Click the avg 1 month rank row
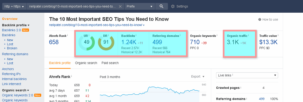This screenshot has height=102, width=303. coord(70,96)
